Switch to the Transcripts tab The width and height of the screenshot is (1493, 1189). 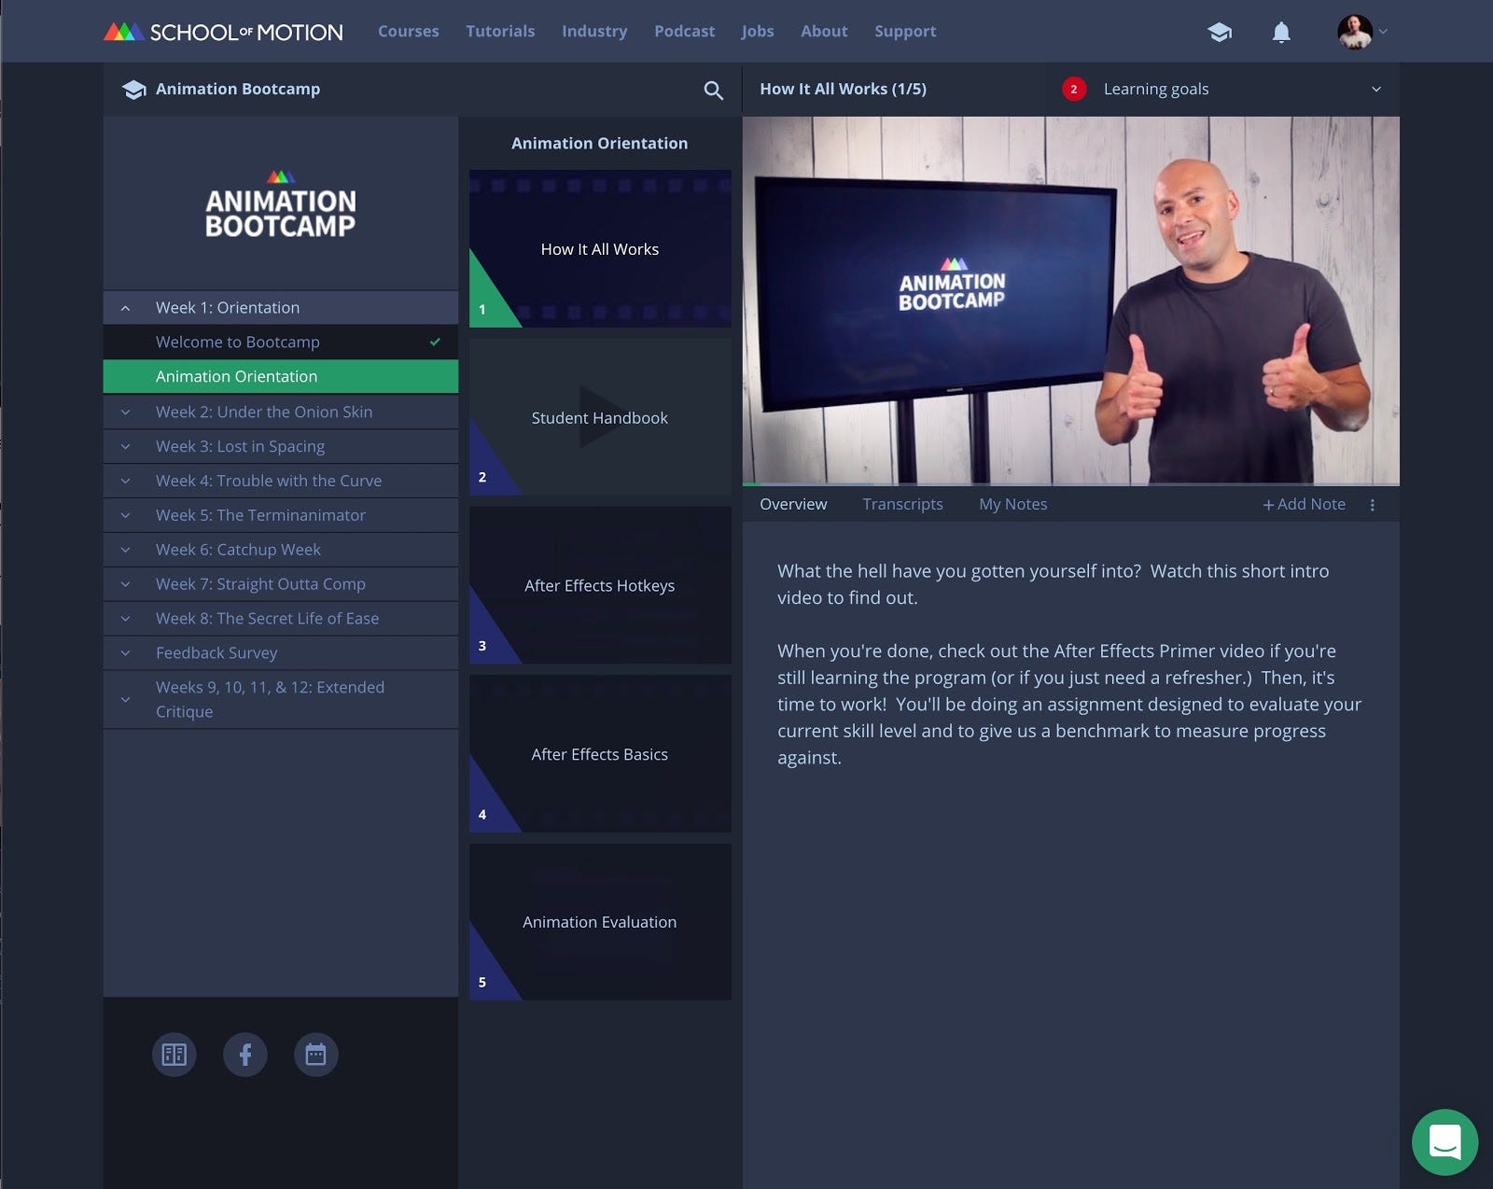click(x=902, y=505)
